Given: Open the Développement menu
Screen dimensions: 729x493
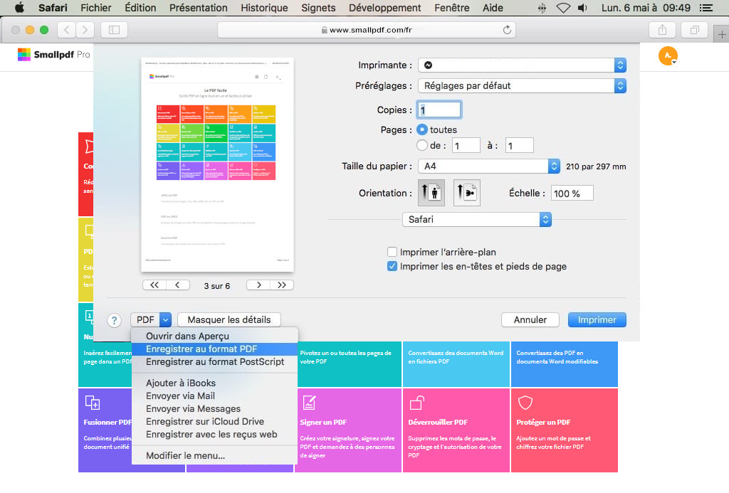Looking at the screenshot, I should click(384, 8).
